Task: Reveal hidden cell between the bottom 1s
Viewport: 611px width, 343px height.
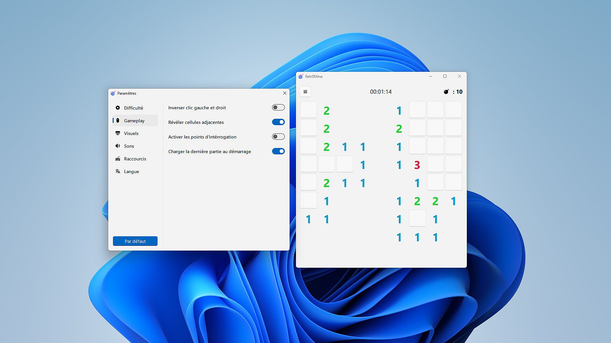Action: point(417,219)
